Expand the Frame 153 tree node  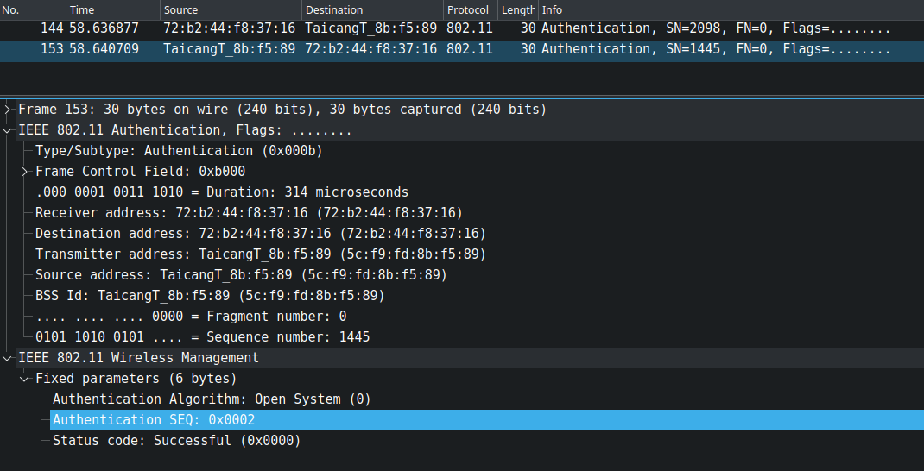pyautogui.click(x=8, y=110)
